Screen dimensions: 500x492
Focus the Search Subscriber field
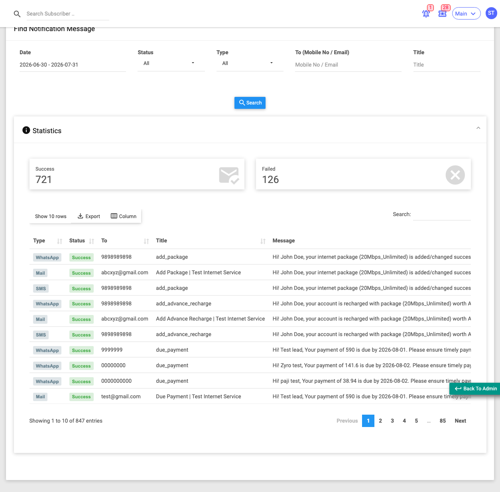pyautogui.click(x=67, y=14)
